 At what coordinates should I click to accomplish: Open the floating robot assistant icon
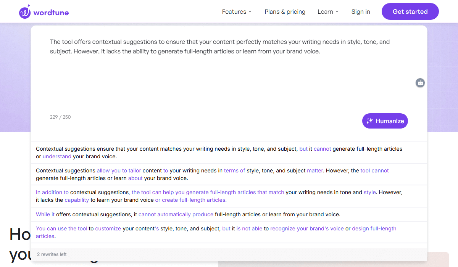click(420, 82)
